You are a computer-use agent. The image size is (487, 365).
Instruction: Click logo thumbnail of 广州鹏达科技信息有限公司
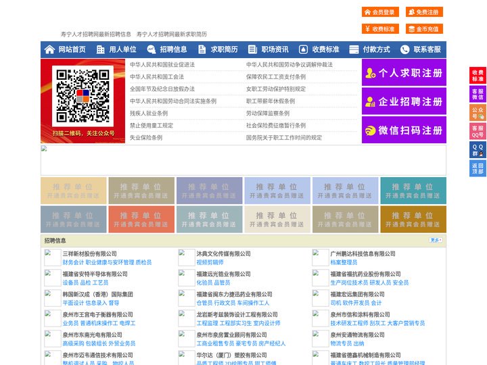tap(320, 258)
